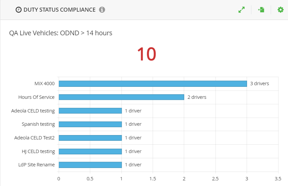Click the green export document icon
The image size is (288, 186).
tap(261, 10)
